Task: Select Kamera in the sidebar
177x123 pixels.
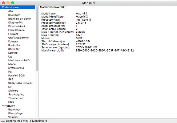Action: click(x=13, y=42)
